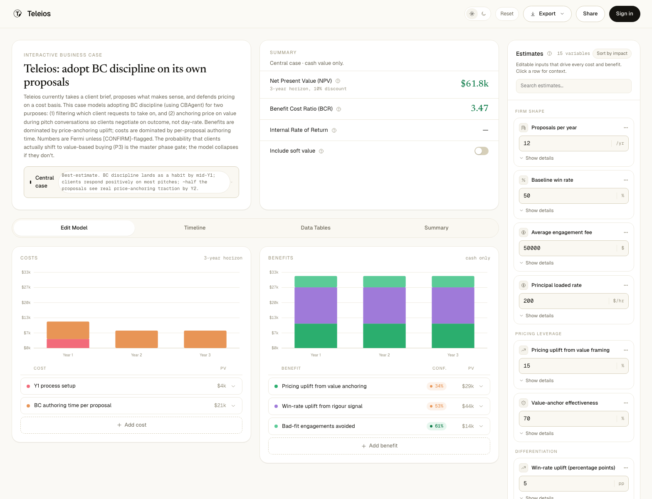Select the Edit Model tab
Image resolution: width=652 pixels, height=499 pixels.
[x=74, y=228]
